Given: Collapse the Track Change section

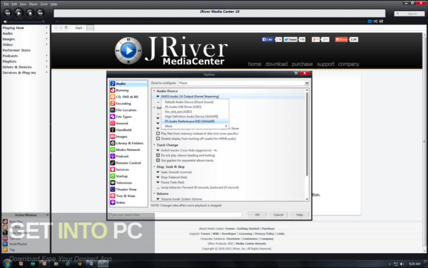Looking at the screenshot, I should tap(154, 145).
